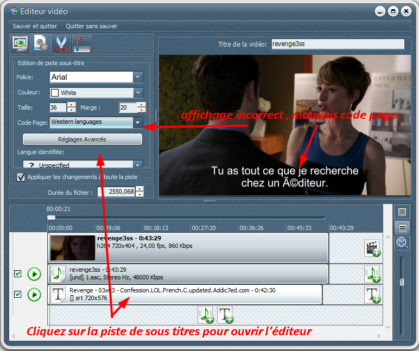Add new audio track from bottom row icon
419x351 pixels.
(206, 315)
